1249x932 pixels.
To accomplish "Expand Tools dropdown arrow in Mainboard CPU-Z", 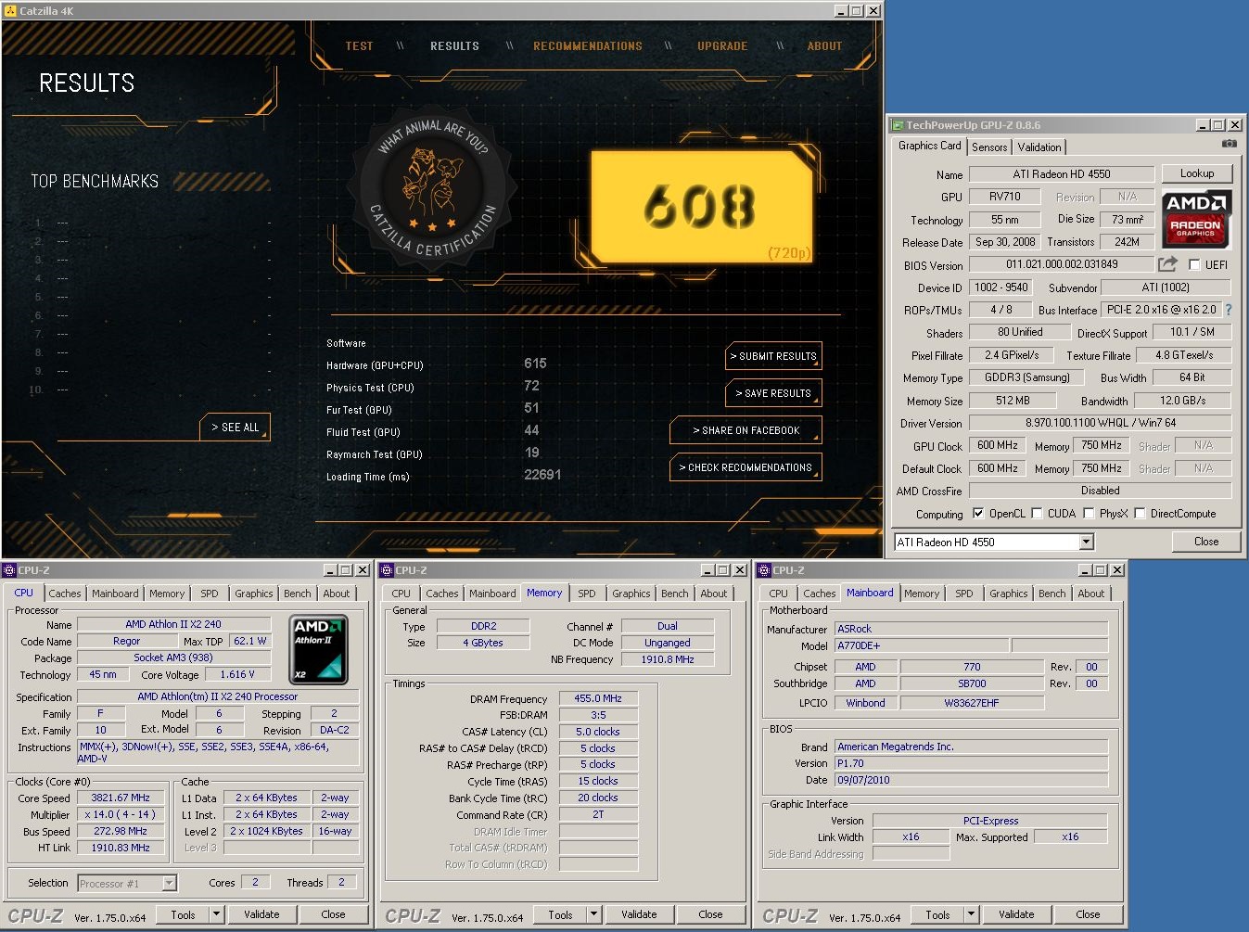I will (x=971, y=914).
